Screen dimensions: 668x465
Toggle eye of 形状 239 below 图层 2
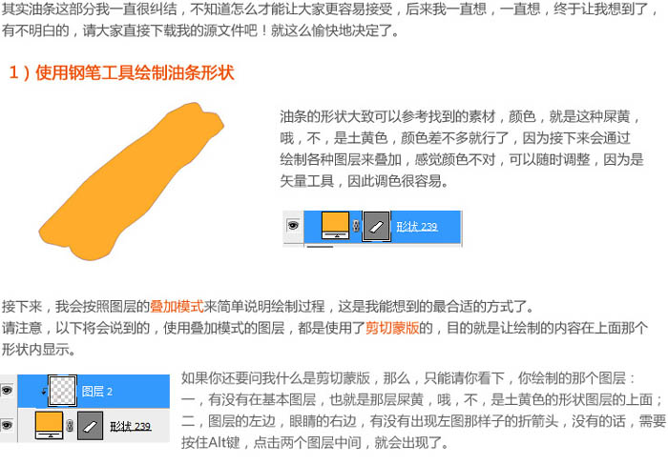(8, 425)
